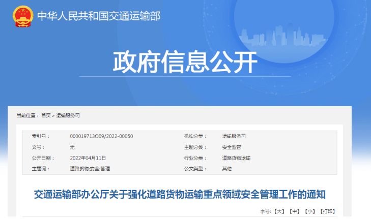
Task: Select the 主题词 label
Action: (41, 169)
